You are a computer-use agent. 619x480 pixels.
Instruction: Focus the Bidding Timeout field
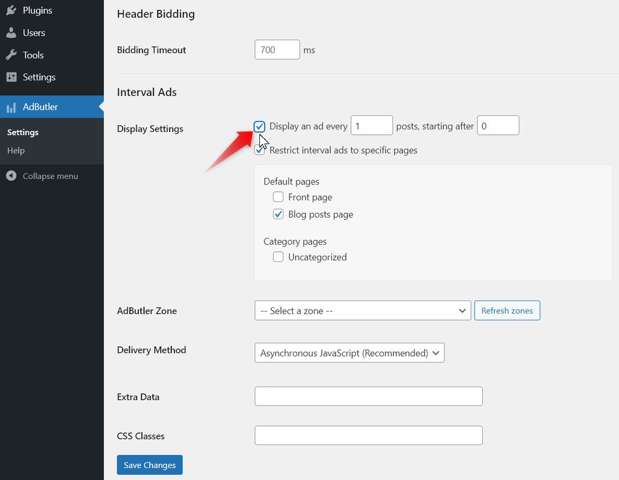pyautogui.click(x=277, y=50)
